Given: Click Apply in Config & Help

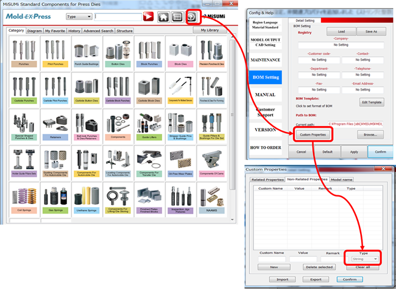Looking at the screenshot, I should coord(354,152).
